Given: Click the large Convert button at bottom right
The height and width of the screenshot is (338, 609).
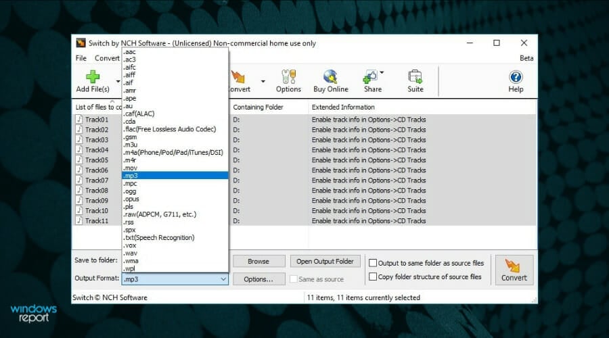Looking at the screenshot, I should [x=514, y=270].
